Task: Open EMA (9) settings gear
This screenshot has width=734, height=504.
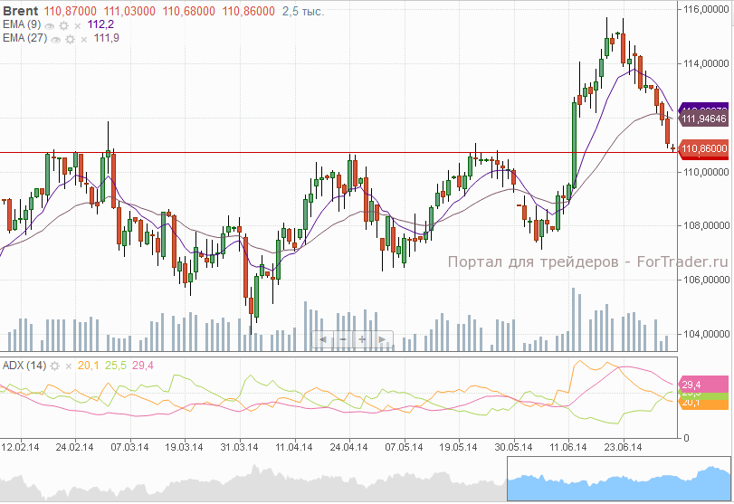Action: coord(63,25)
